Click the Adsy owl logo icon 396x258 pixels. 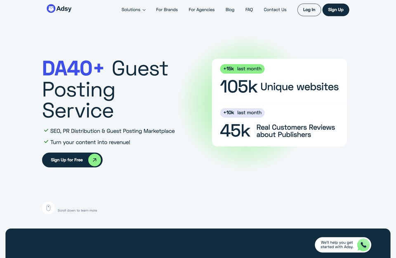pyautogui.click(x=51, y=9)
